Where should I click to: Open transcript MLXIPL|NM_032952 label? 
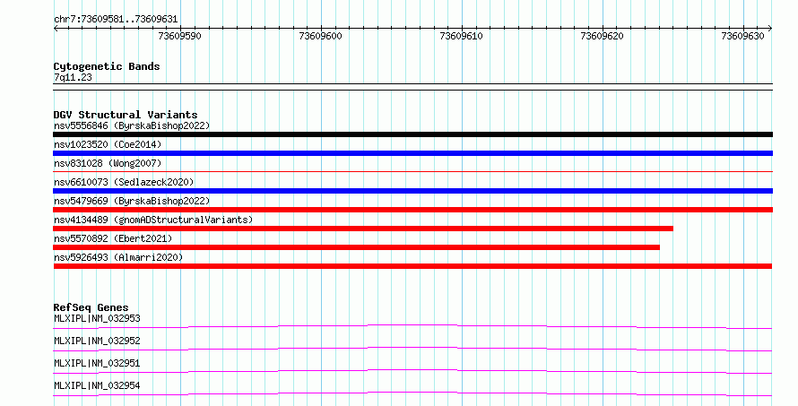[x=97, y=341]
